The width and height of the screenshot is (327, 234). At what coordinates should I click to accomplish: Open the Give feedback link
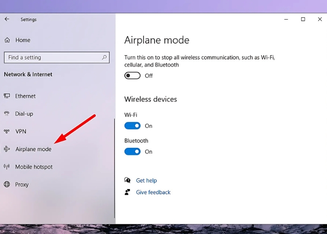(x=153, y=192)
